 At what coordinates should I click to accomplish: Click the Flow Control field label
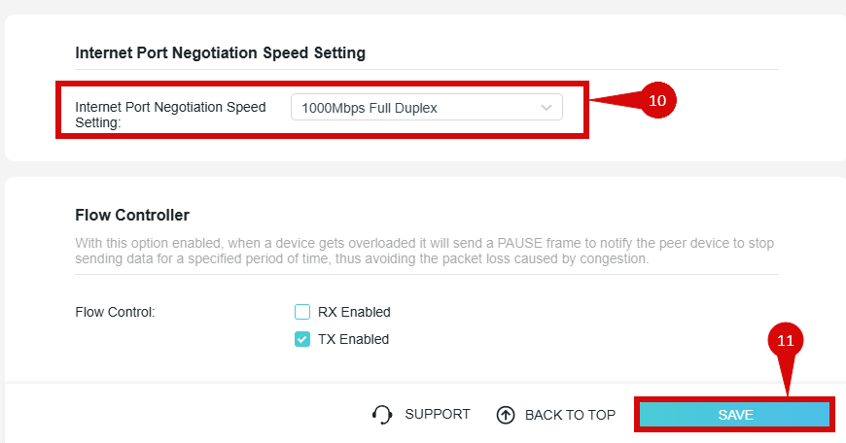tap(115, 312)
